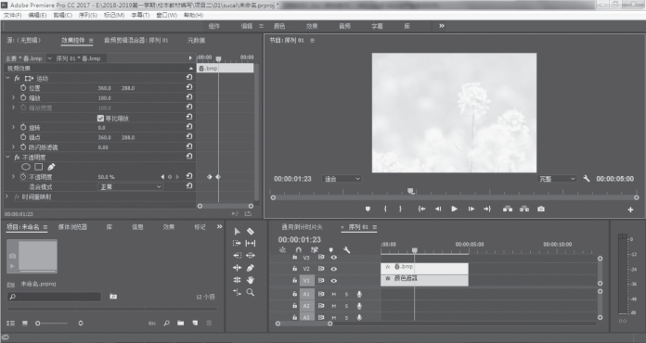Click New Bin folder icon in project panel
This screenshot has width=646, height=343.
(x=180, y=323)
